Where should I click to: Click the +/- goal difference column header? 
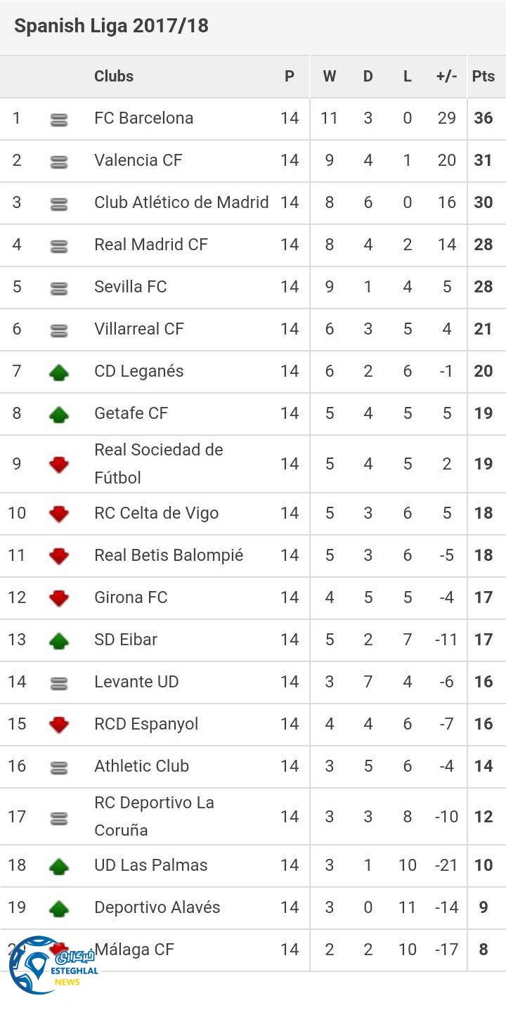446,77
